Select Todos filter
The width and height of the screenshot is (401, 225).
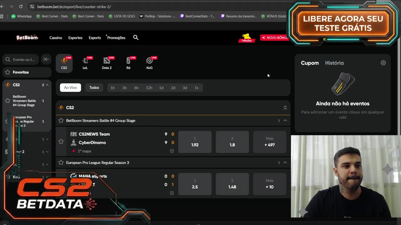coord(94,87)
